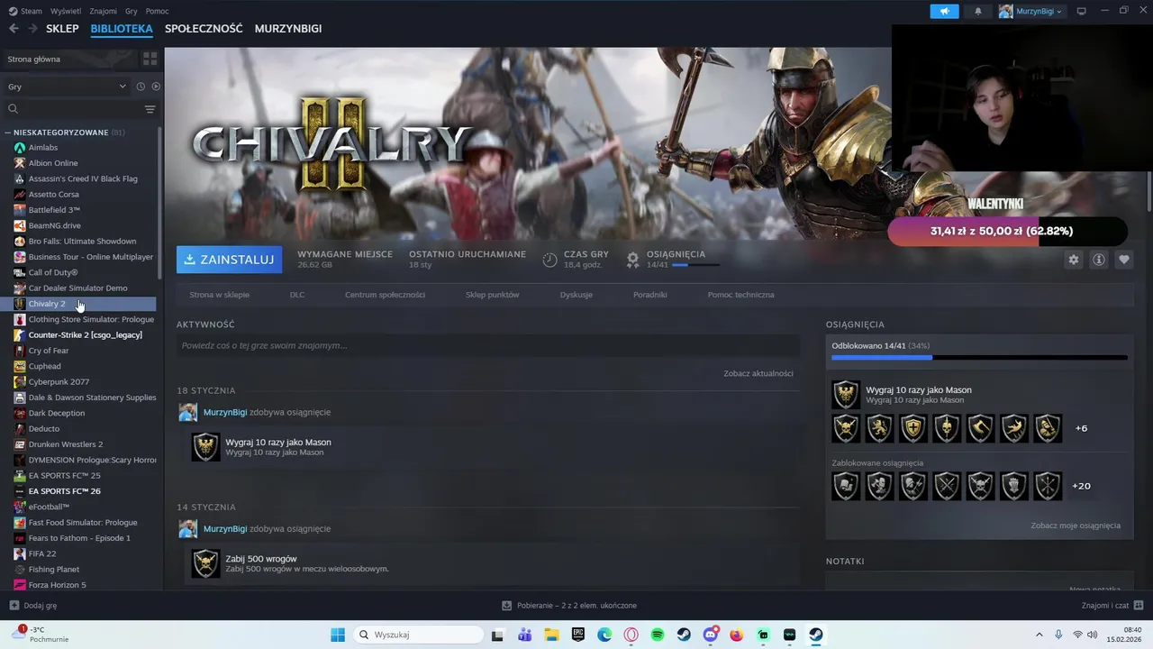The width and height of the screenshot is (1153, 649).
Task: Select Counter-Strike 2 [csgo_legacy] in library
Action: pos(85,335)
